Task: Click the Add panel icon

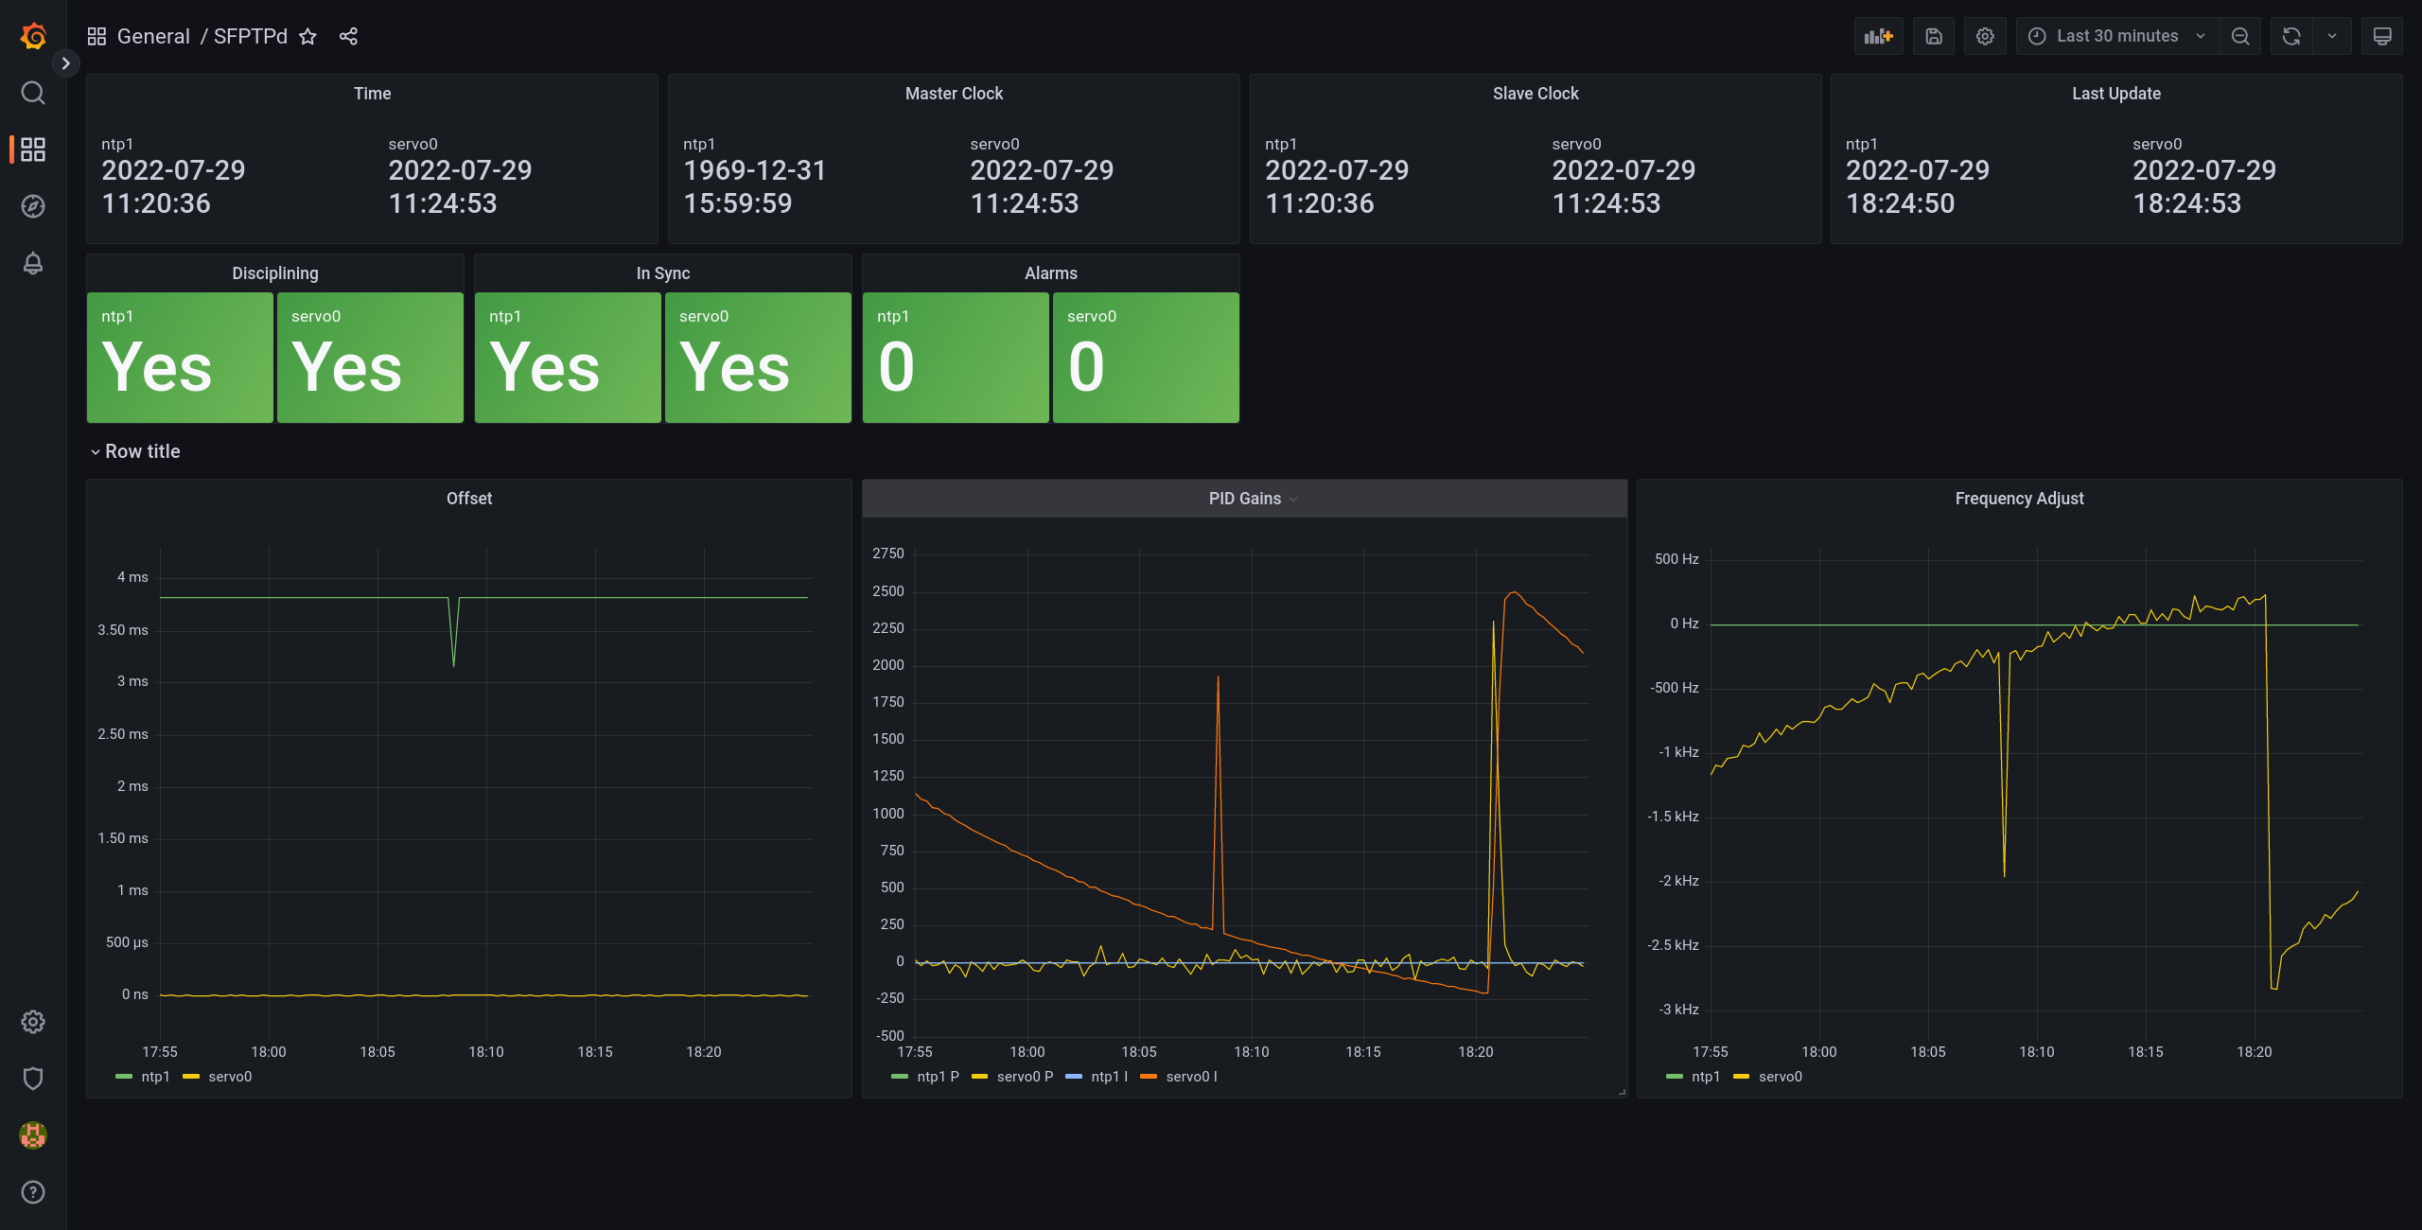Action: click(1878, 36)
